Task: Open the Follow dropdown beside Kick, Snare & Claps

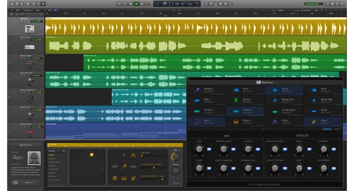Action: click(162, 176)
